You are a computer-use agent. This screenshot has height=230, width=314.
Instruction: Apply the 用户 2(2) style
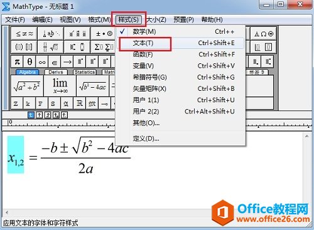pos(180,112)
